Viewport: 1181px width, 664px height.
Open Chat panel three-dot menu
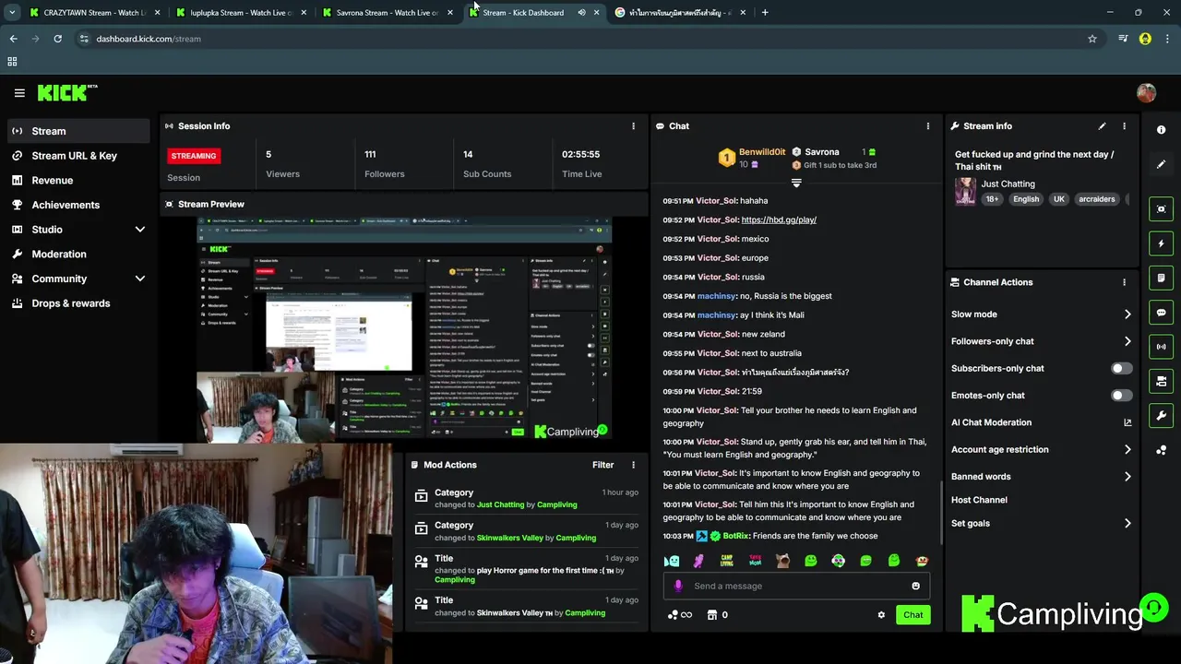click(928, 126)
